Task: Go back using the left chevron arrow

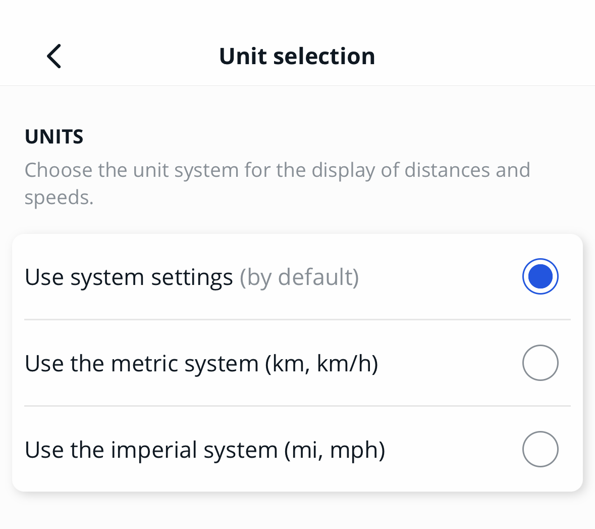Action: pos(54,56)
